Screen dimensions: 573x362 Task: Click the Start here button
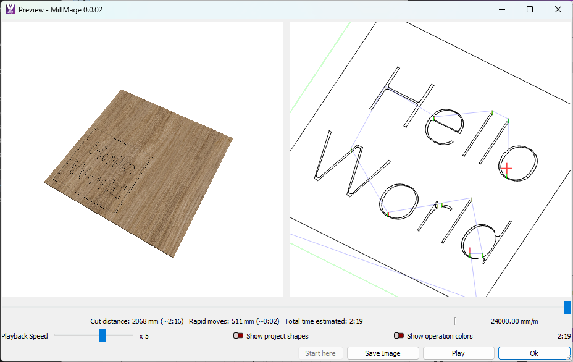click(x=320, y=353)
